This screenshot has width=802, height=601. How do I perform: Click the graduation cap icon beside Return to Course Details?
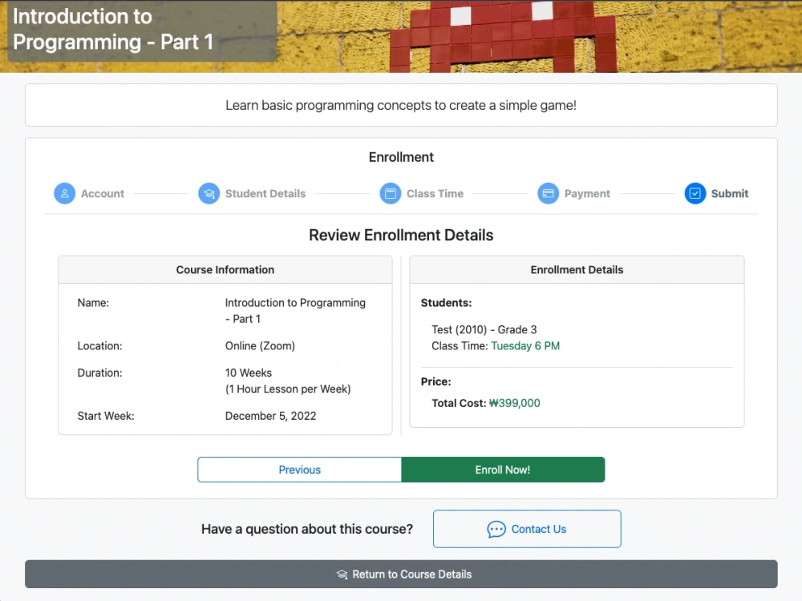(342, 575)
